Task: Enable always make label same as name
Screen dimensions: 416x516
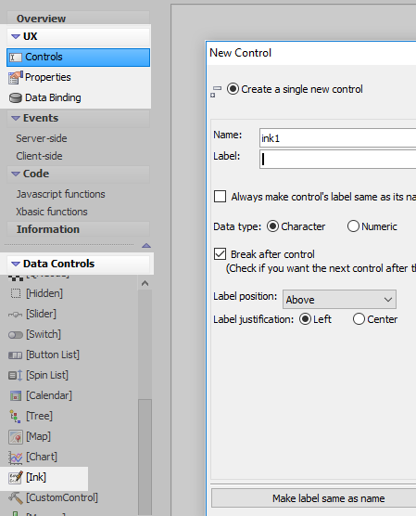Action: click(220, 196)
